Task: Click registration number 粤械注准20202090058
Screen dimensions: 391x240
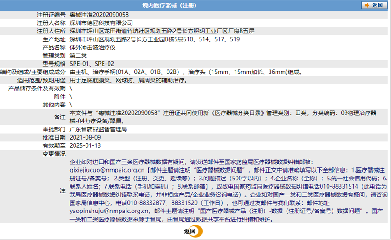Action: pos(99,15)
